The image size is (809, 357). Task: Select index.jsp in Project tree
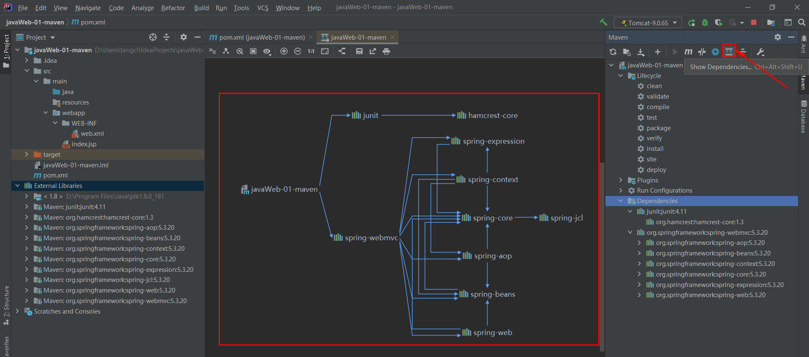79,144
